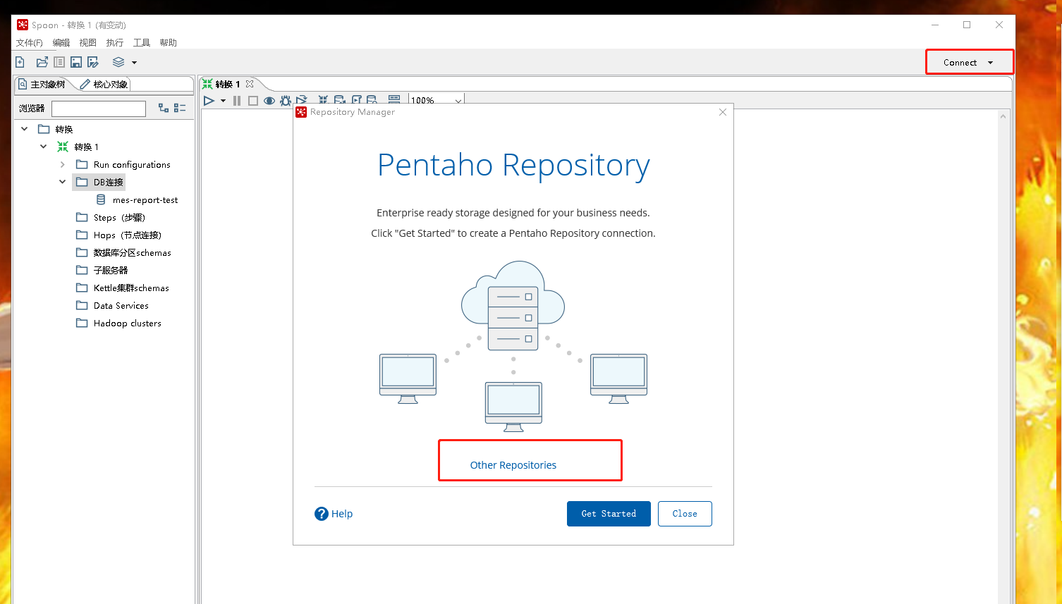
Task: Switch to the 核心对象 tab
Action: click(x=104, y=85)
